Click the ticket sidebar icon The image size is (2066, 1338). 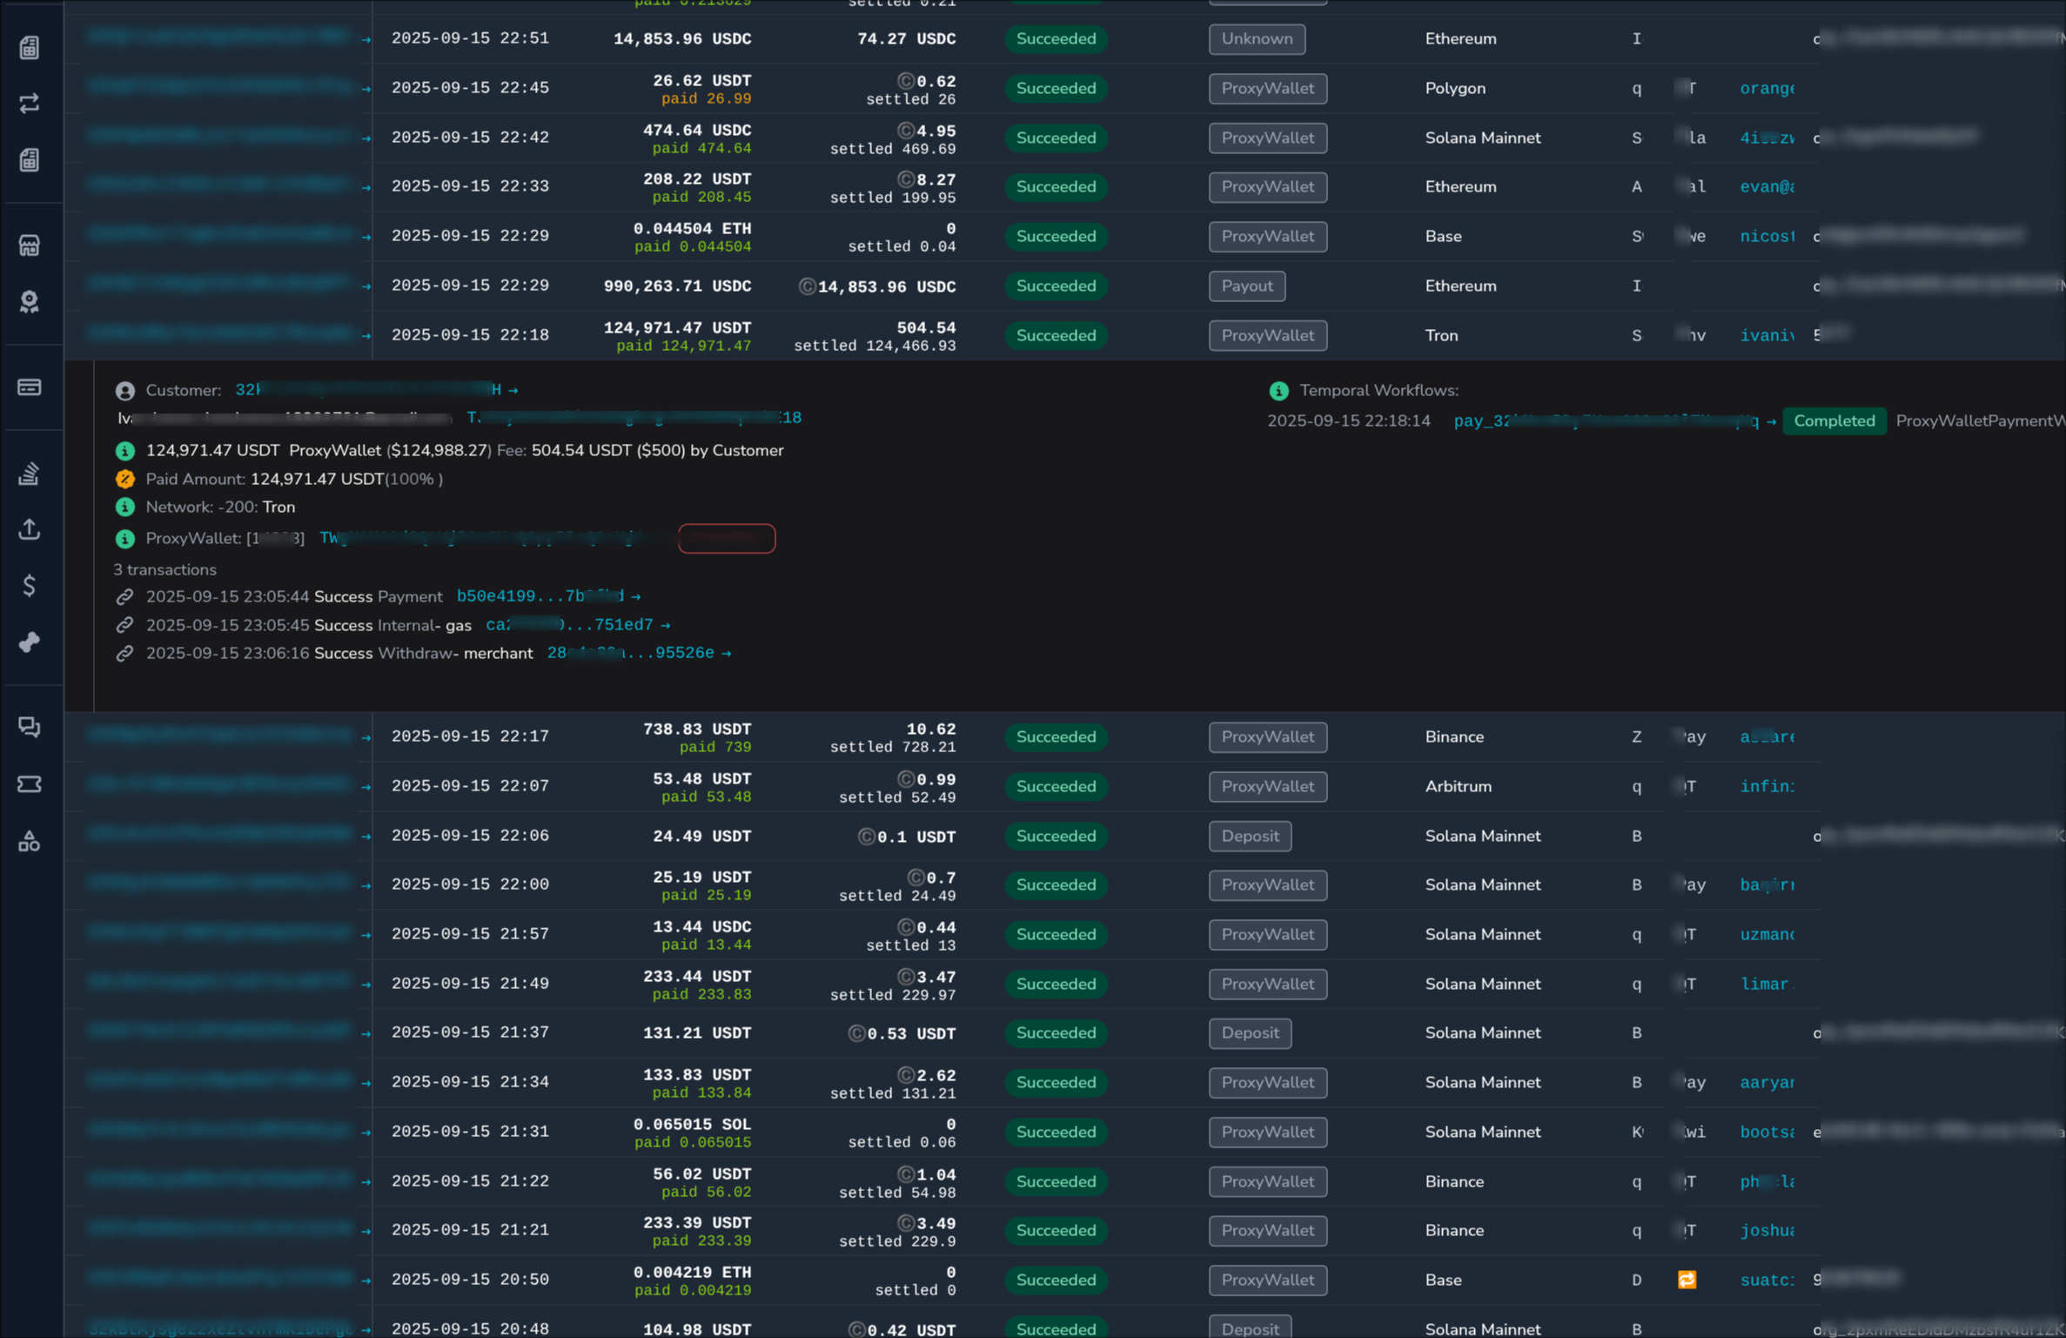pos(30,784)
